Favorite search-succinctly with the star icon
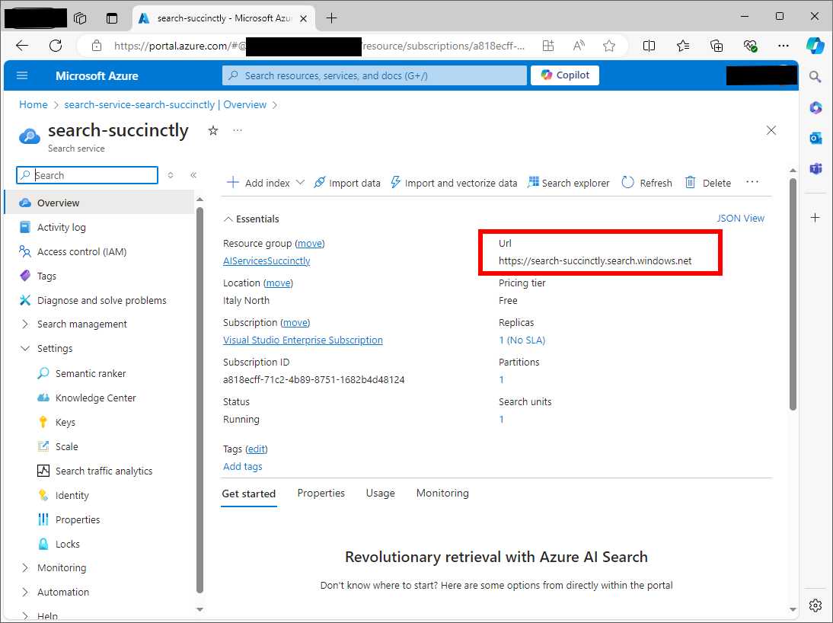The width and height of the screenshot is (833, 623). pyautogui.click(x=213, y=130)
